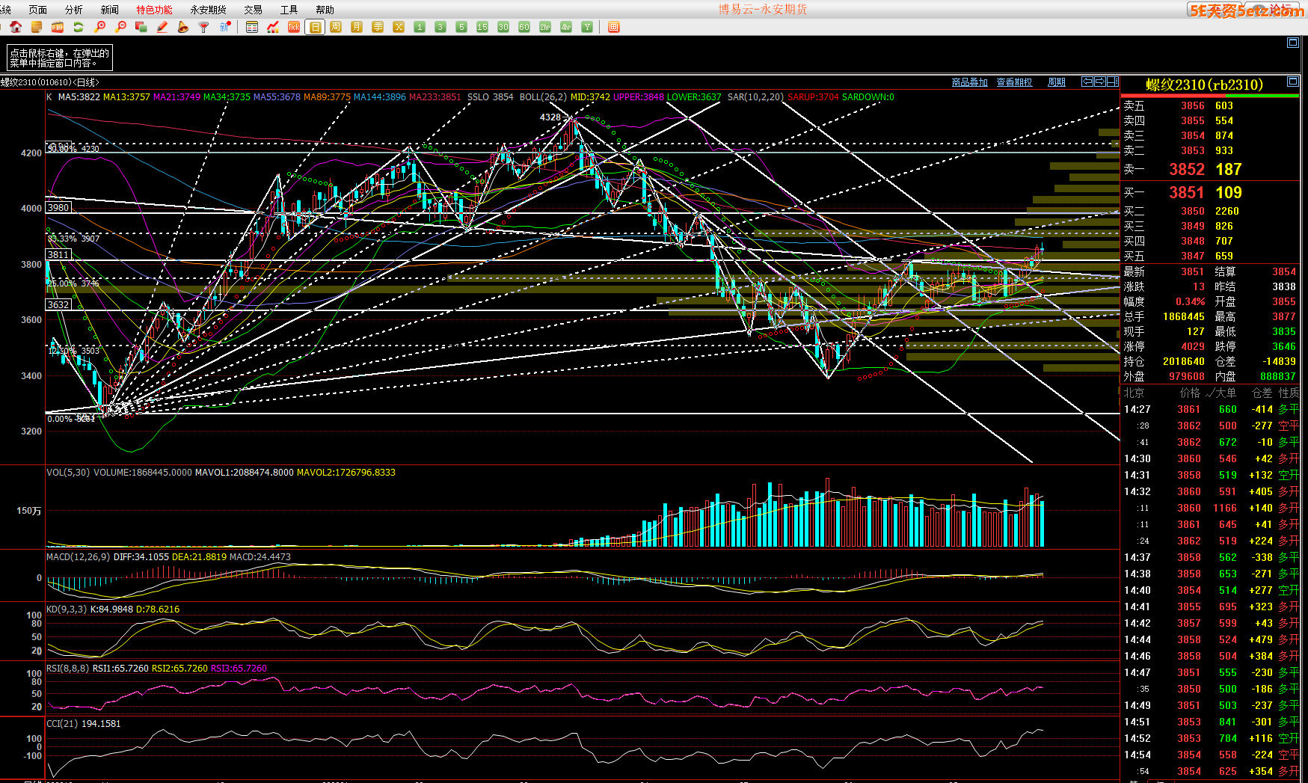Click the 商品叠加 link

tap(969, 82)
